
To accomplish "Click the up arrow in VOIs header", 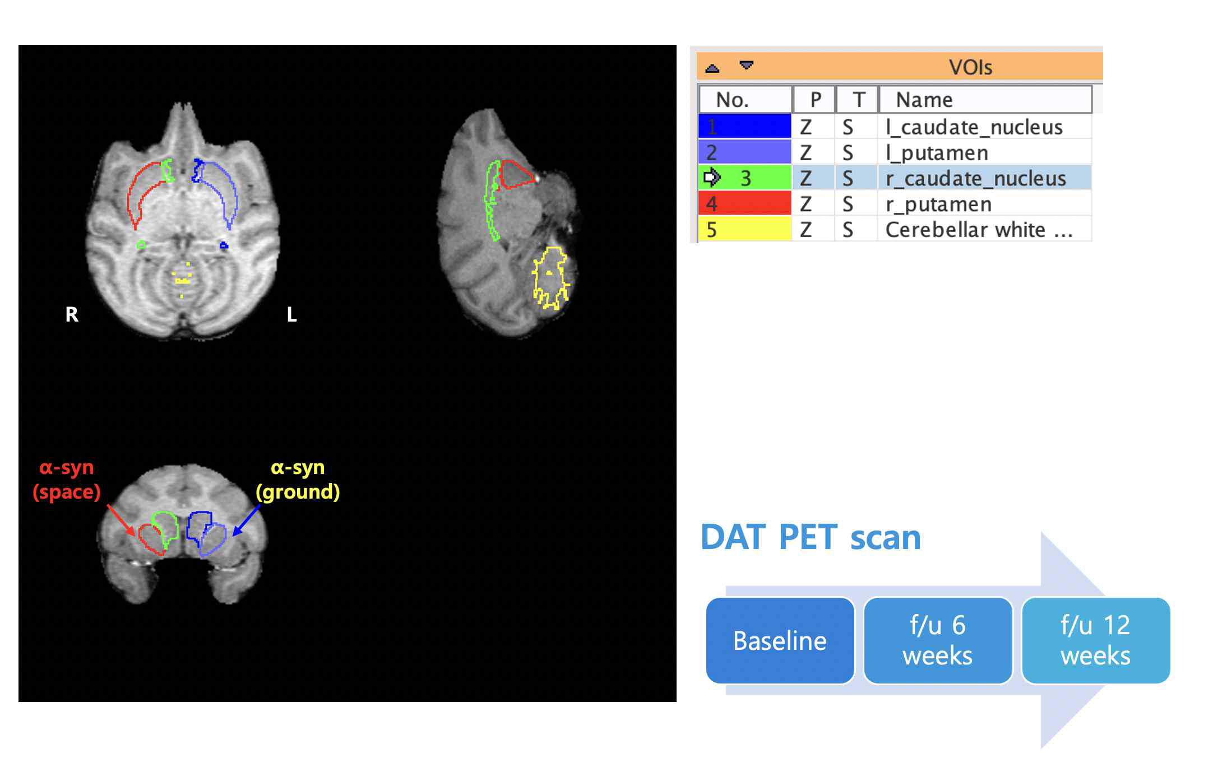I will pyautogui.click(x=712, y=68).
